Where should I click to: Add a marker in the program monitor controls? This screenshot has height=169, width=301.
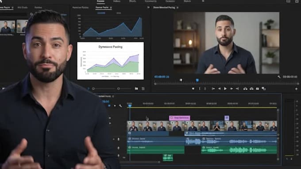click(x=193, y=89)
